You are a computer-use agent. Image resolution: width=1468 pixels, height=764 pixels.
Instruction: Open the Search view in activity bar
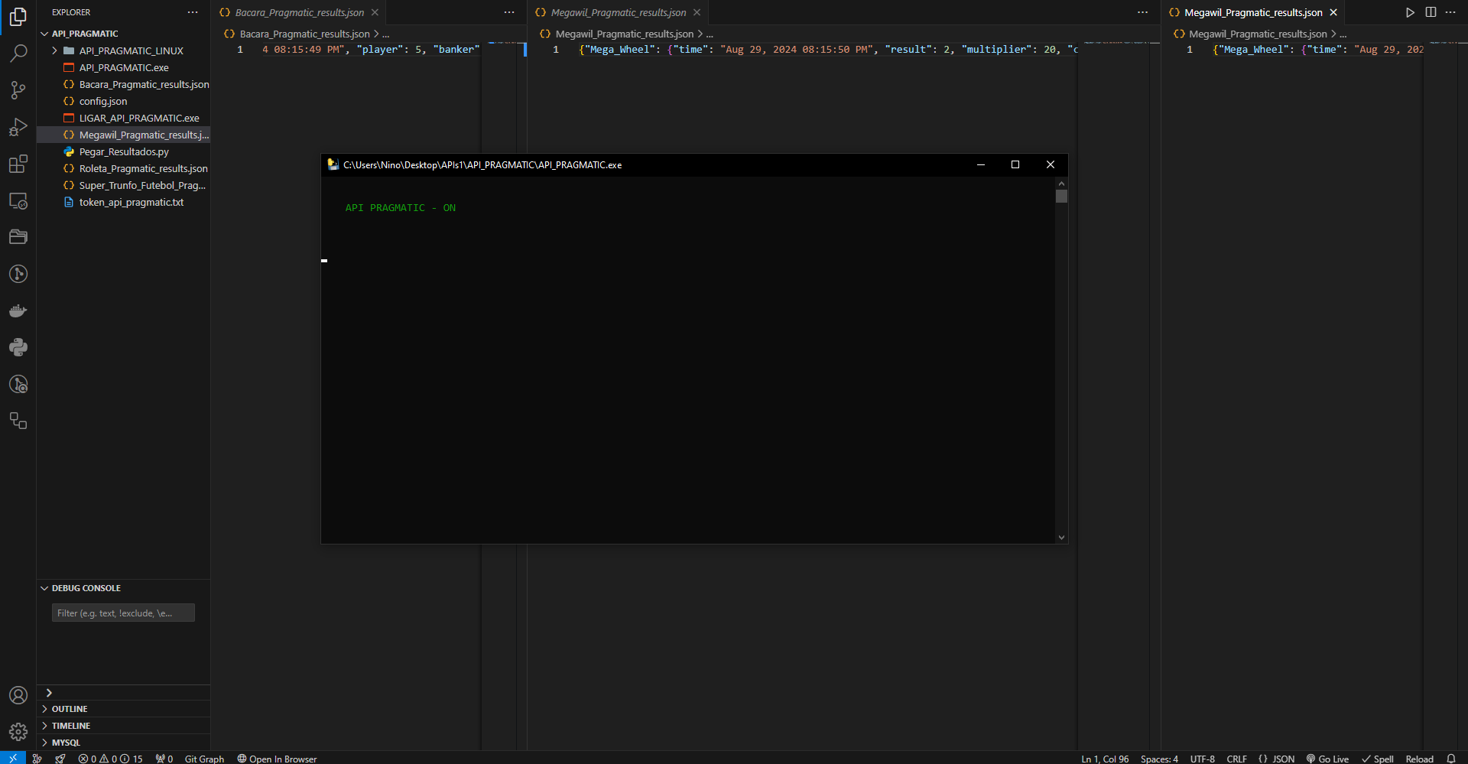[x=18, y=54]
